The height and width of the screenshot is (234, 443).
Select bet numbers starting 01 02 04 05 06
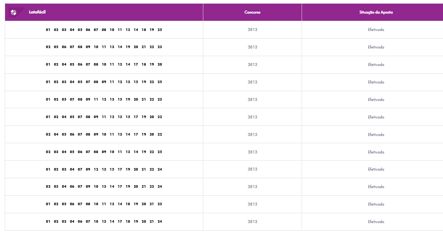pyautogui.click(x=104, y=65)
